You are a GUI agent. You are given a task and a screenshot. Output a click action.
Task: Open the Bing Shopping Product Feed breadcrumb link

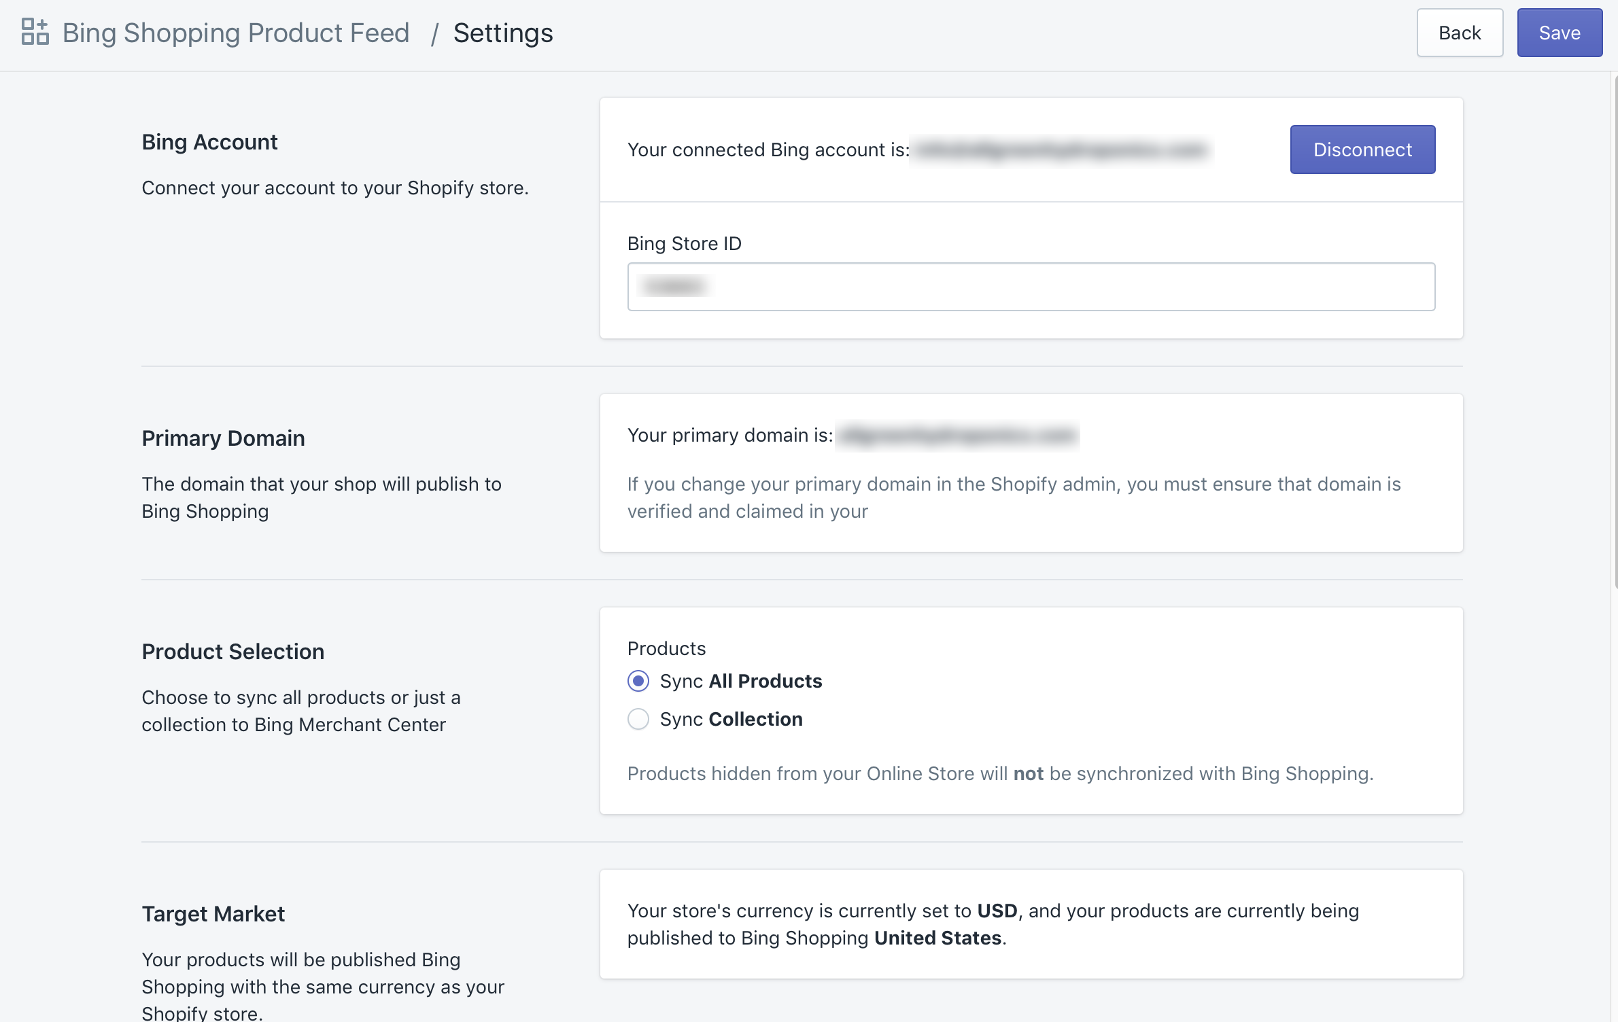pos(236,32)
